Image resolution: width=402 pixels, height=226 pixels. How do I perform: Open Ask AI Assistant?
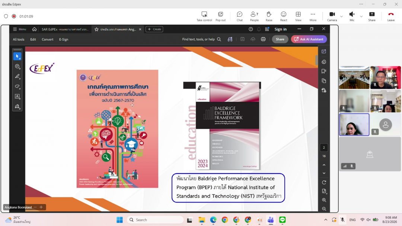click(x=309, y=39)
